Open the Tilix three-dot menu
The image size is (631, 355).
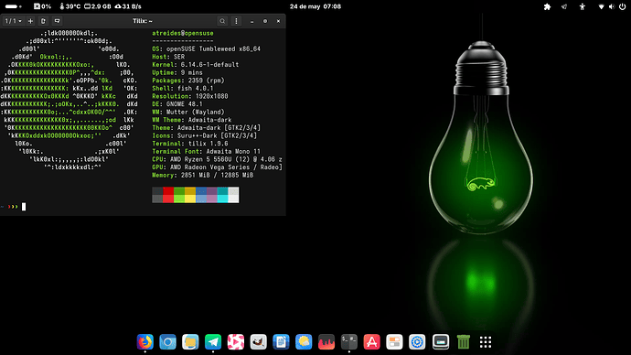point(236,21)
